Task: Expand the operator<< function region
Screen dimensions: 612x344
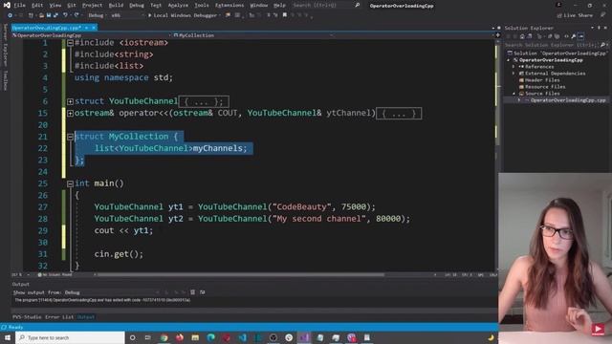Action: pyautogui.click(x=70, y=113)
